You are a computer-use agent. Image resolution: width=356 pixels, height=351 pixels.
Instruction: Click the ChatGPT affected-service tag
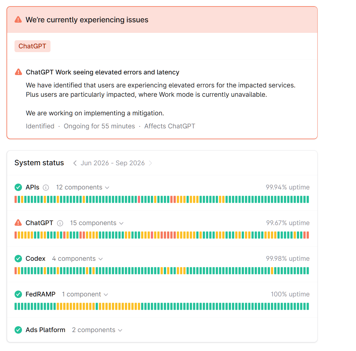(33, 46)
